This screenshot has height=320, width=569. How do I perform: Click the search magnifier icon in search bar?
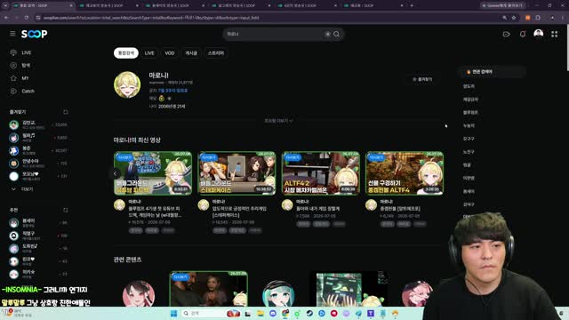(x=336, y=34)
